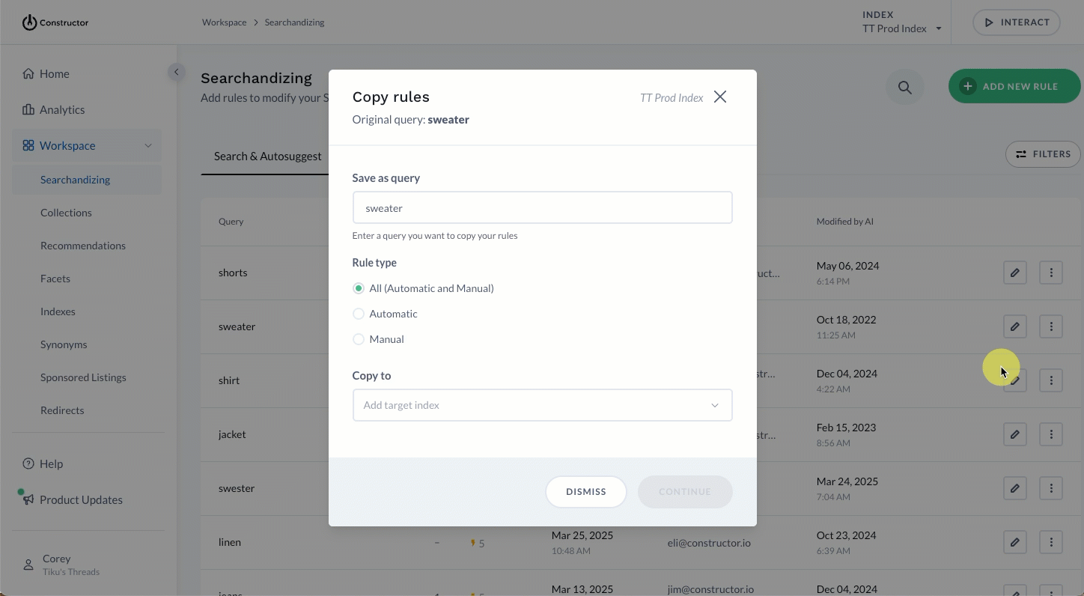1084x596 pixels.
Task: Open more options for swester row
Action: click(1051, 488)
